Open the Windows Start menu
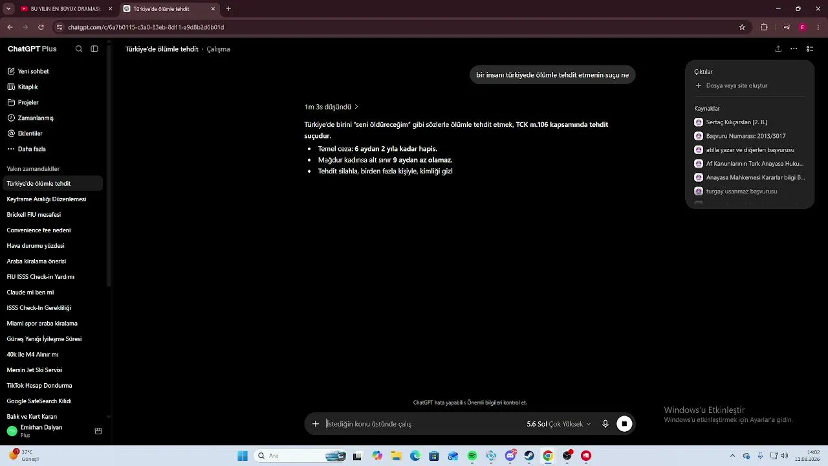 pos(243,456)
